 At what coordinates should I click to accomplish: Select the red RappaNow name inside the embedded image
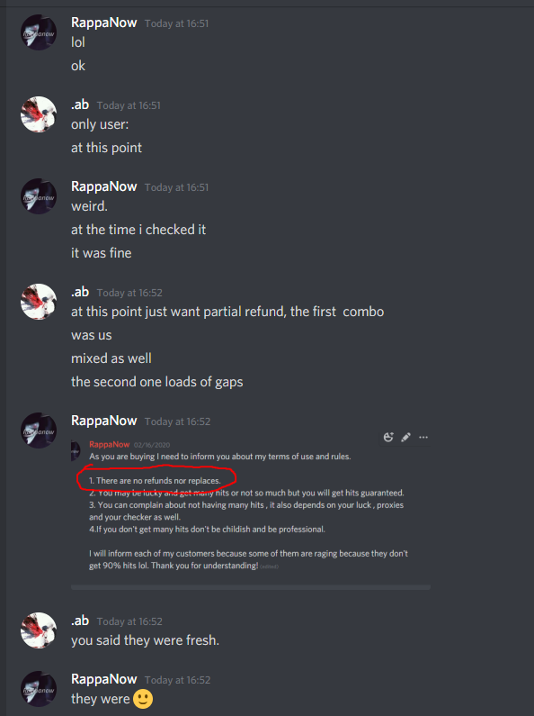point(110,444)
